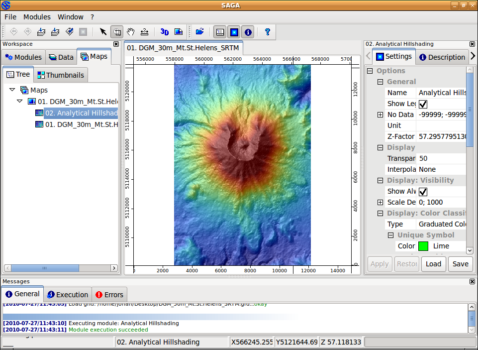This screenshot has height=350, width=478.
Task: Open the 3D view
Action: pyautogui.click(x=165, y=32)
